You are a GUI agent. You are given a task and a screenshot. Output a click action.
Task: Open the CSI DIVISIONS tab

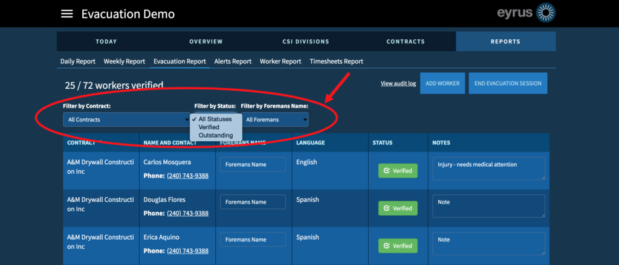tap(305, 42)
